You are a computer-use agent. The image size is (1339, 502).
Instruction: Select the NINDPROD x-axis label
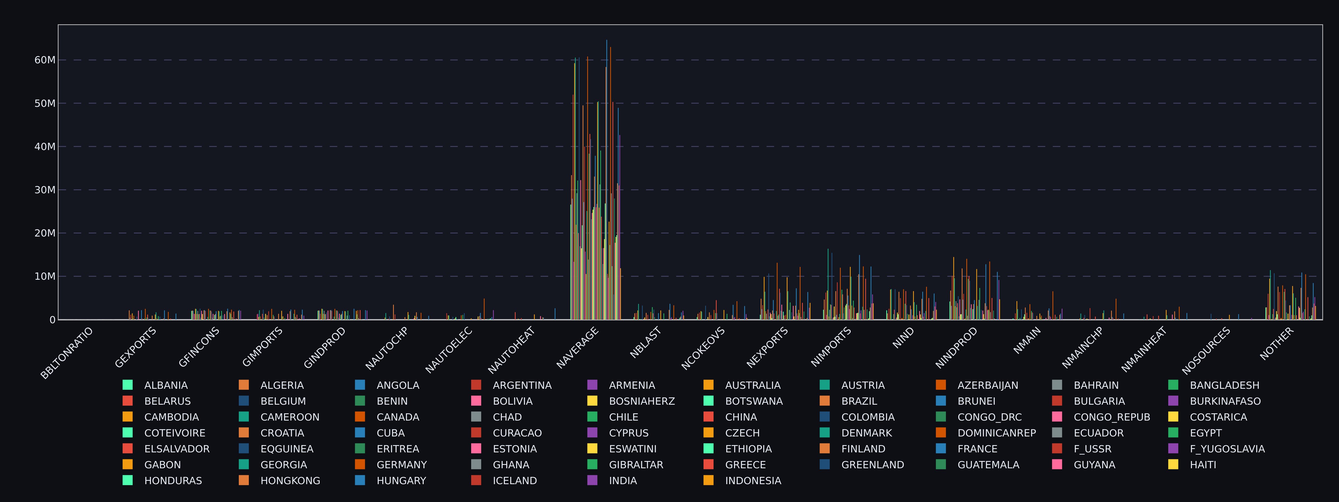point(957,348)
